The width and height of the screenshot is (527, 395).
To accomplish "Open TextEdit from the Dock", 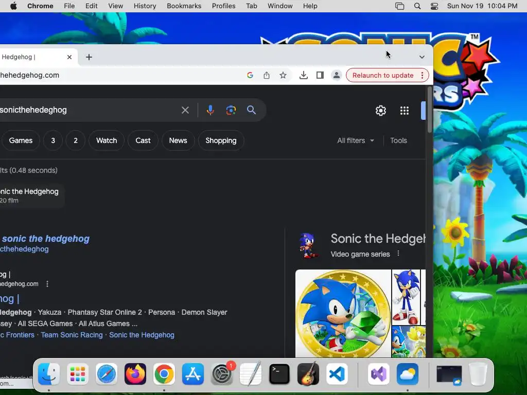I will click(x=251, y=374).
